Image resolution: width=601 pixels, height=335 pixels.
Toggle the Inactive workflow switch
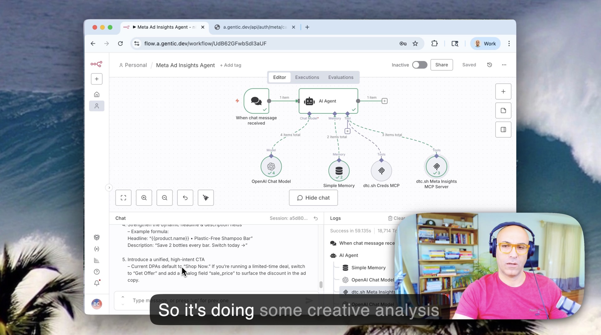[419, 65]
